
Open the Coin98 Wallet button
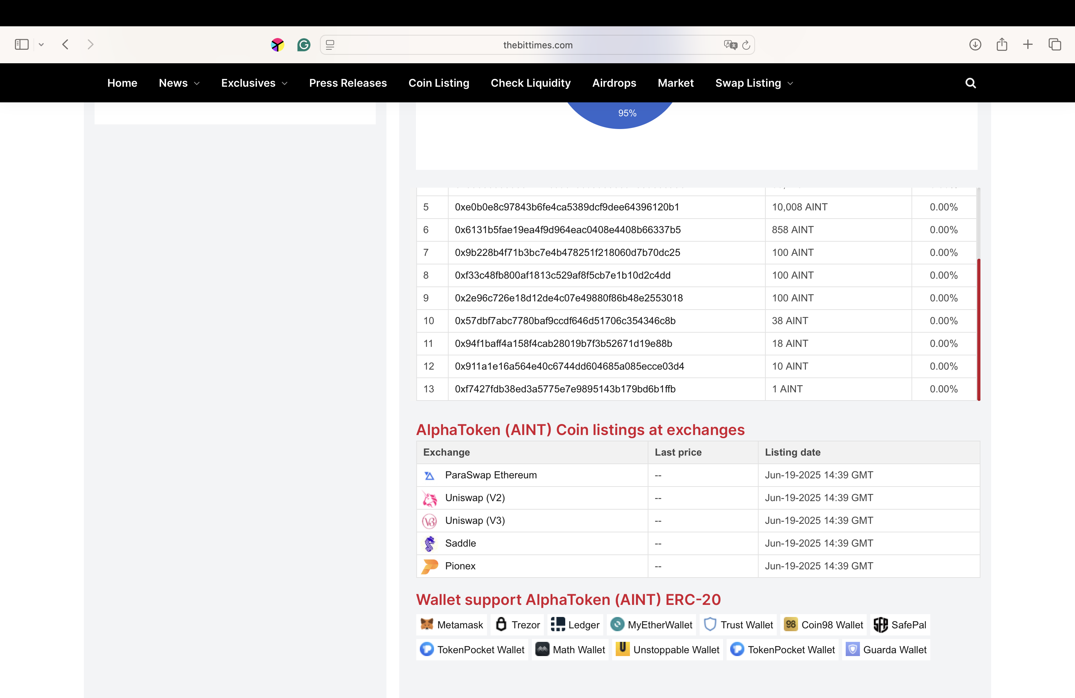[x=823, y=625]
